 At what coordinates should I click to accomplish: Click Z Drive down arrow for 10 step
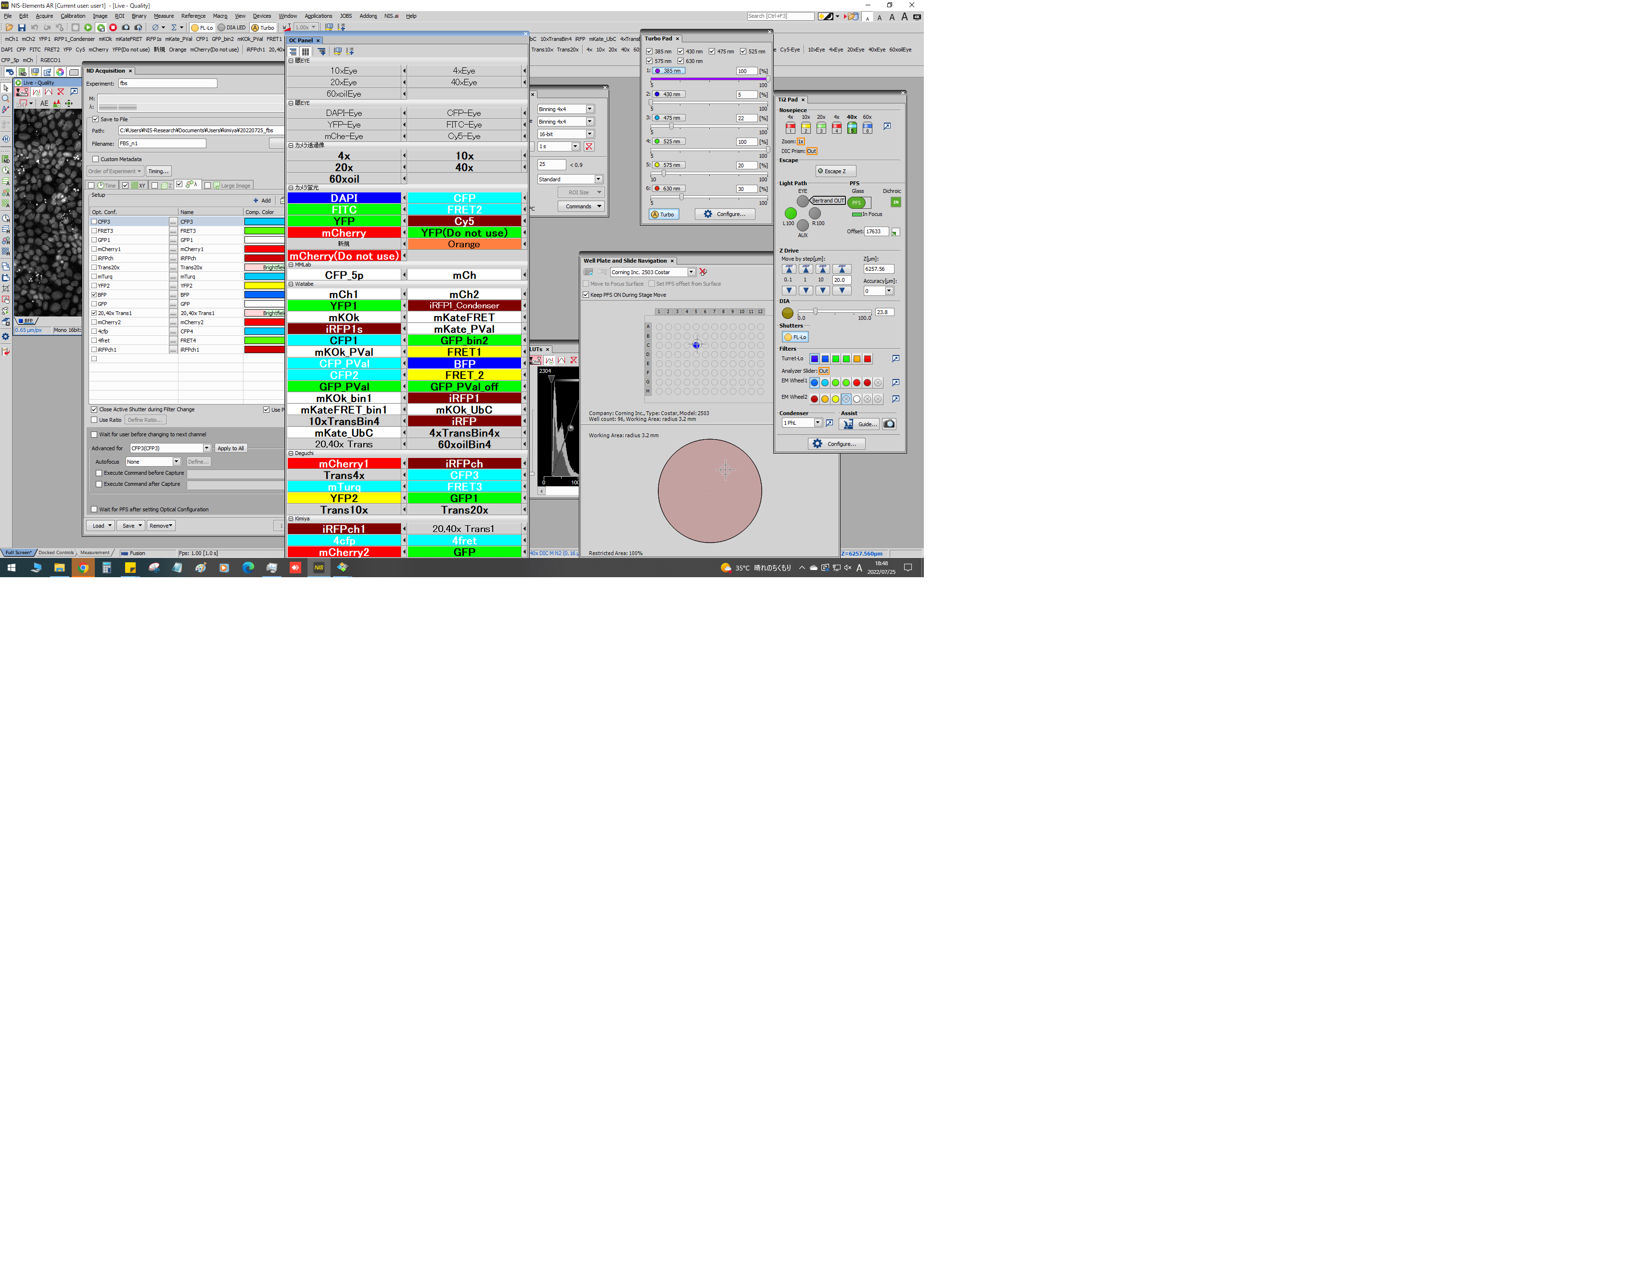click(x=822, y=291)
